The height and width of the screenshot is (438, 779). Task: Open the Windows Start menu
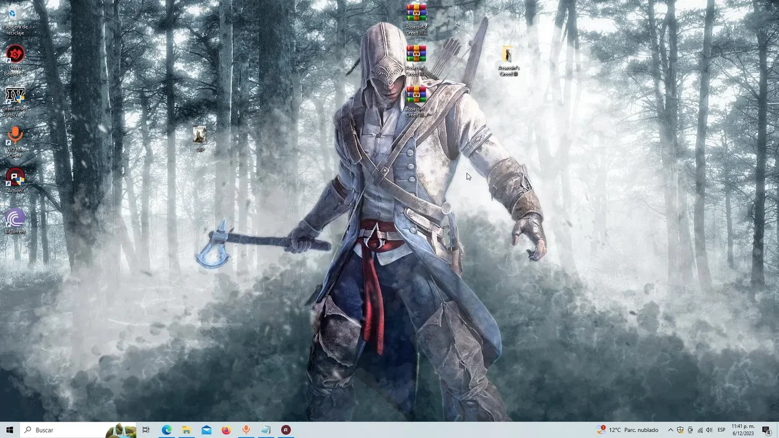[10, 430]
